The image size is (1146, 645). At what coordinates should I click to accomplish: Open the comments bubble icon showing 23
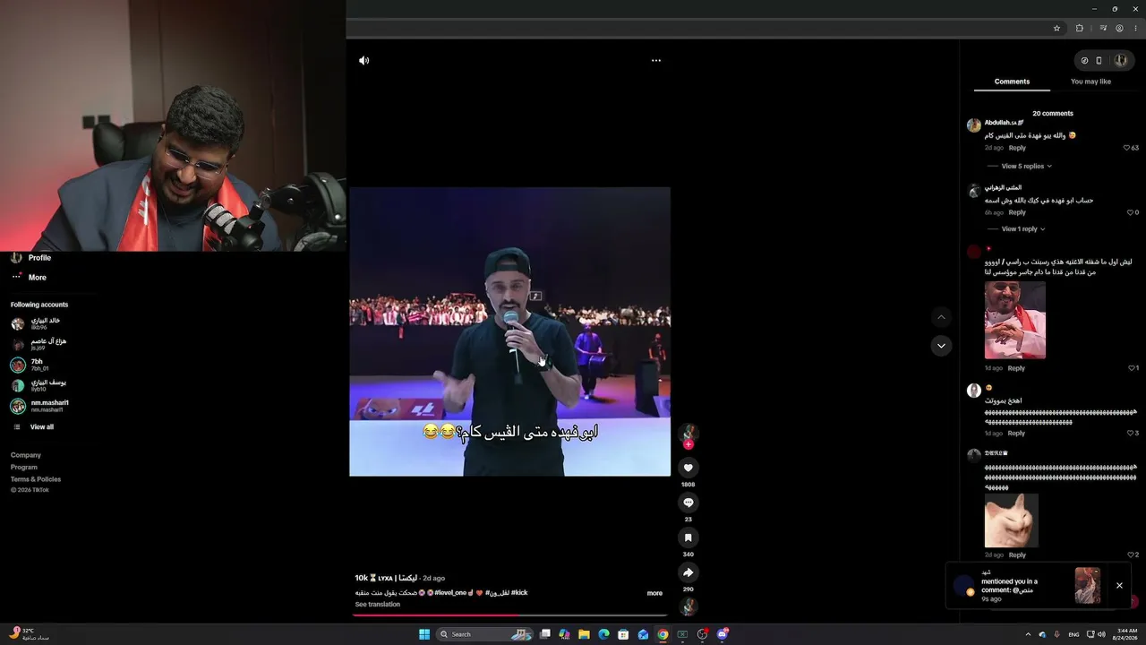pos(688,503)
